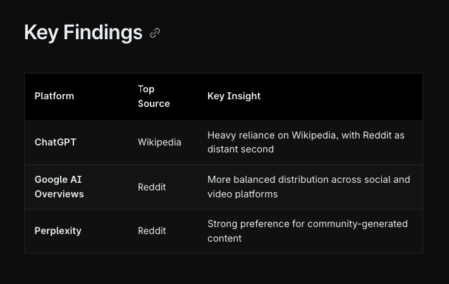Click the word Findings in the heading
Screen dimensions: 449x284
pos(103,32)
